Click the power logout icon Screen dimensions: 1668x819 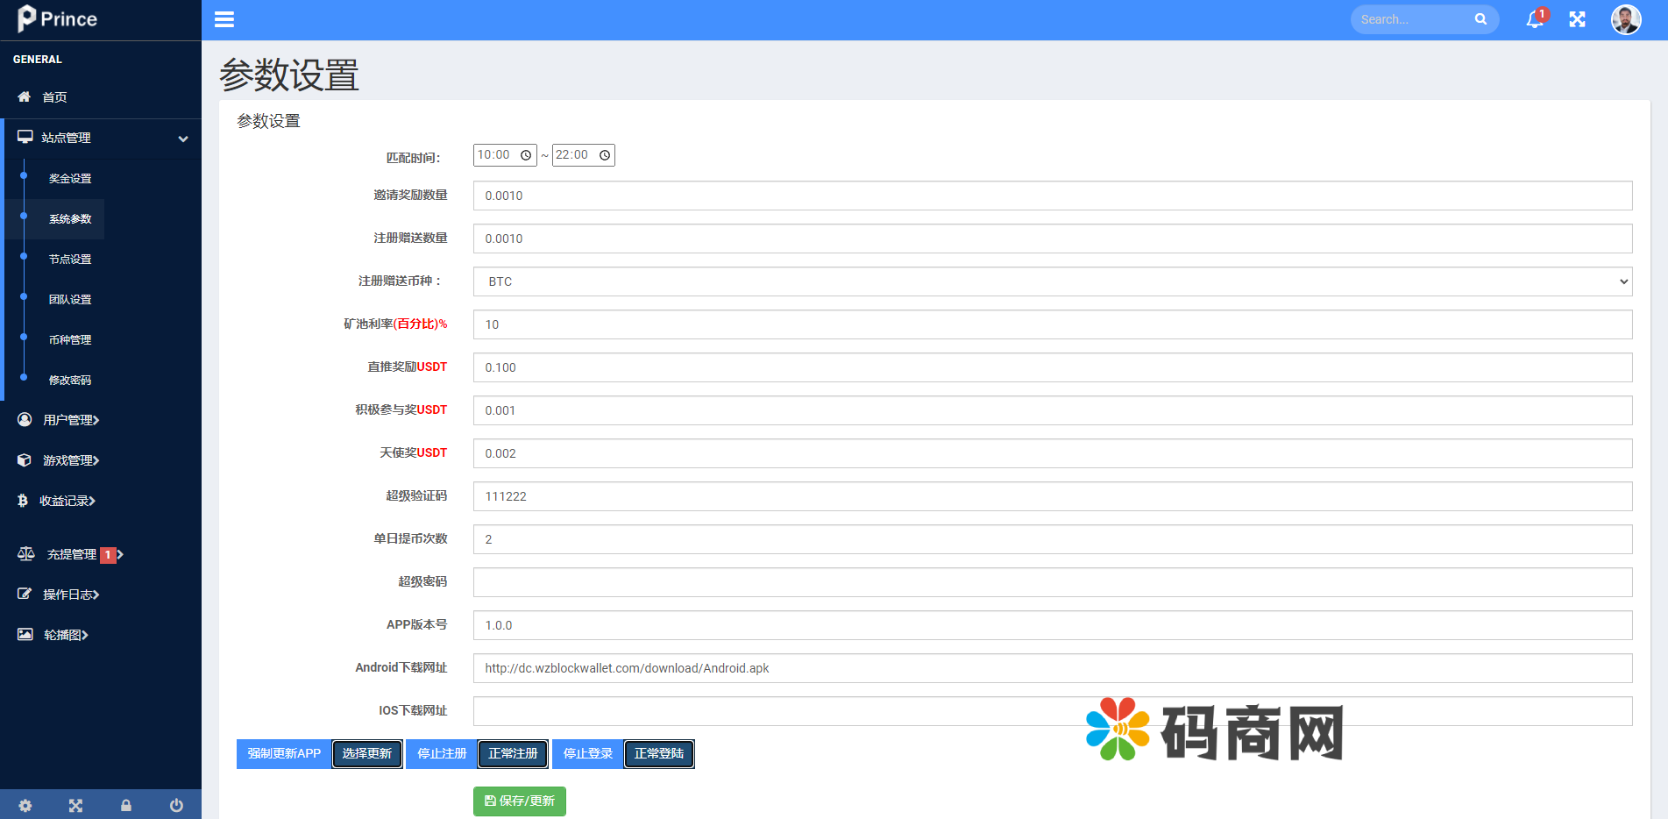(x=176, y=805)
